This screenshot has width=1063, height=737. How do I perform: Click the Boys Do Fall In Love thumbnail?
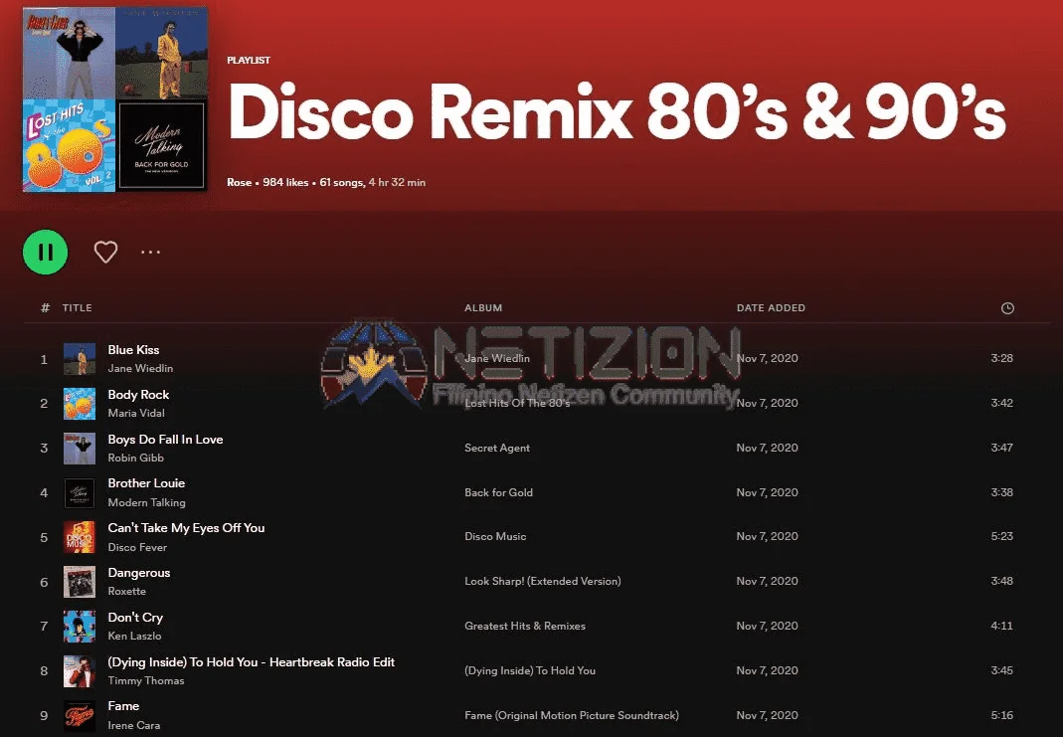coord(80,449)
